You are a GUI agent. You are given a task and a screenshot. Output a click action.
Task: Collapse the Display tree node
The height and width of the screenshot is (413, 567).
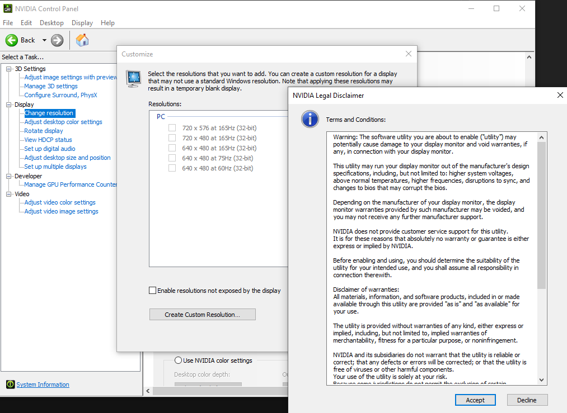tap(9, 105)
